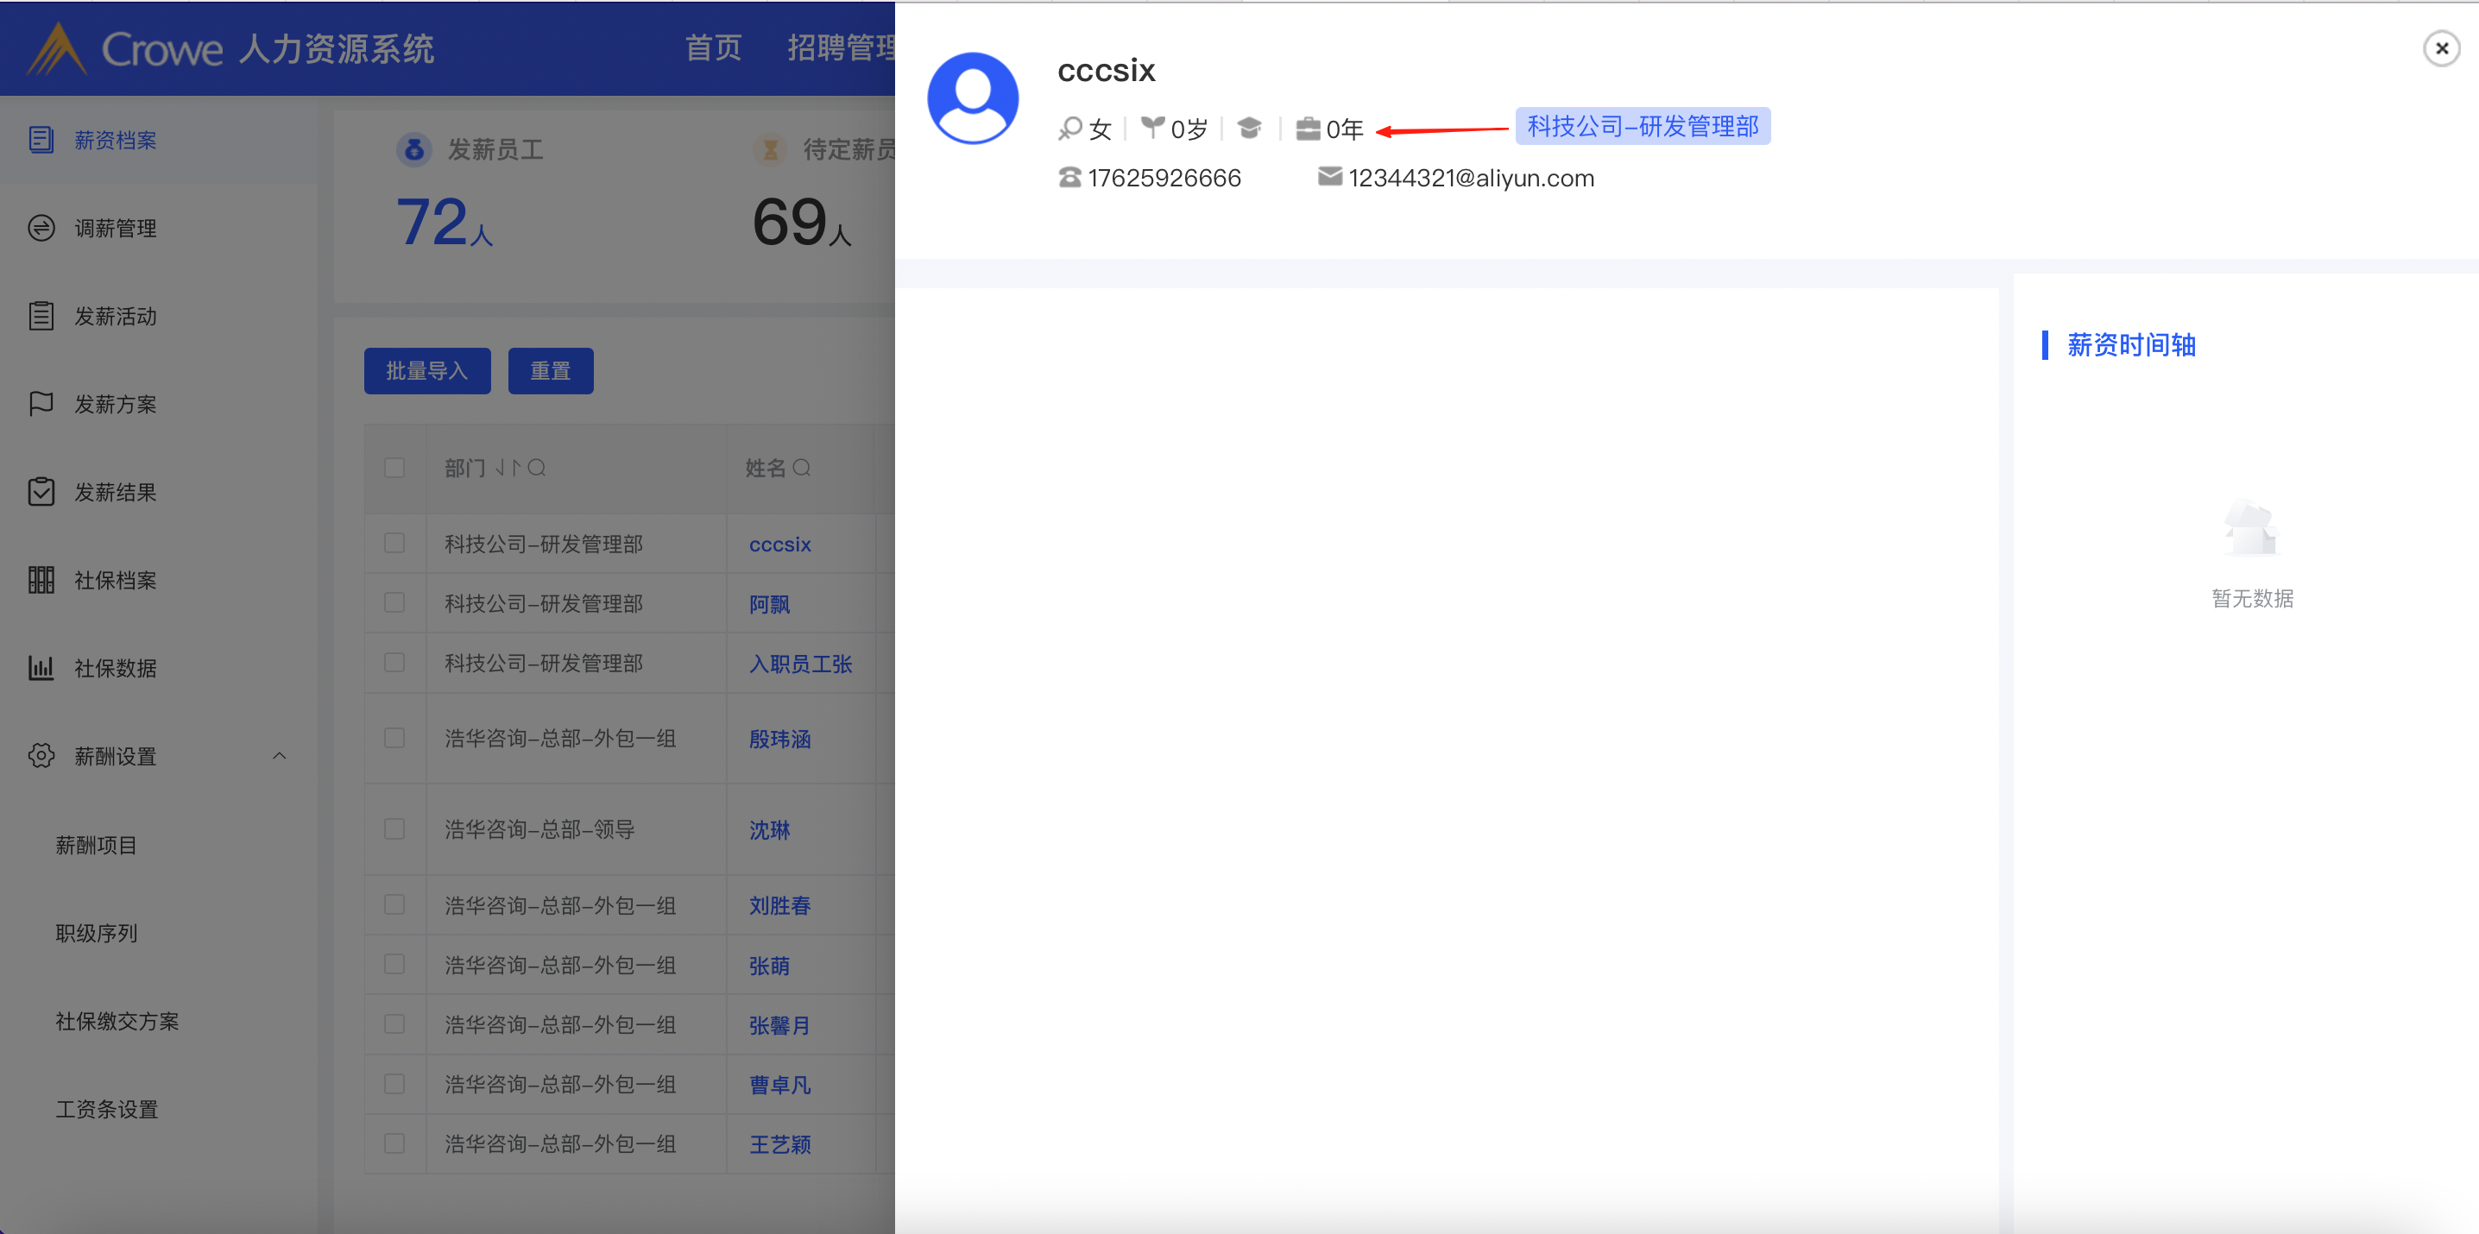Click the 调薪管理 sidebar icon
This screenshot has width=2479, height=1234.
[x=41, y=228]
